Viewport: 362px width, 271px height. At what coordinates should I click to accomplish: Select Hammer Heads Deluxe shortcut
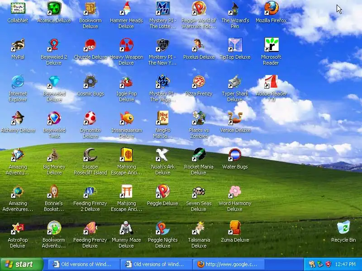[126, 8]
